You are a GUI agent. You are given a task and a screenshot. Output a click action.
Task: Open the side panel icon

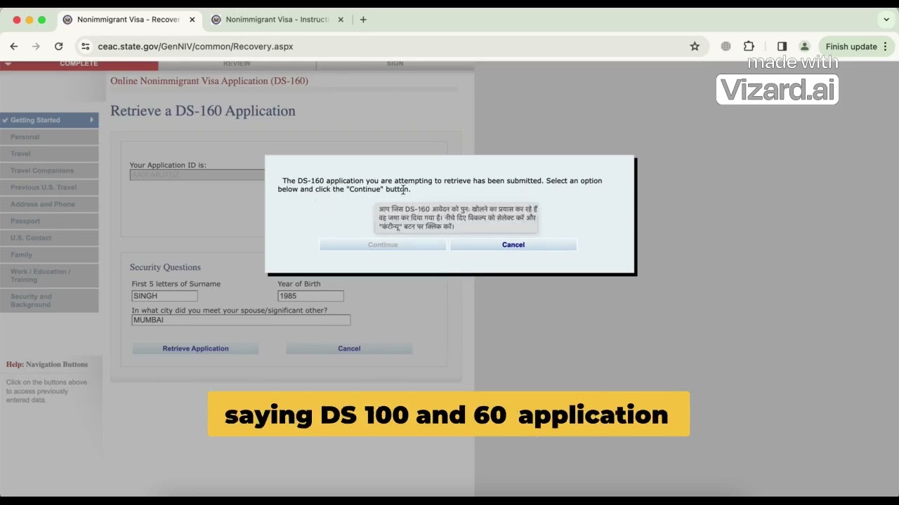(x=782, y=46)
